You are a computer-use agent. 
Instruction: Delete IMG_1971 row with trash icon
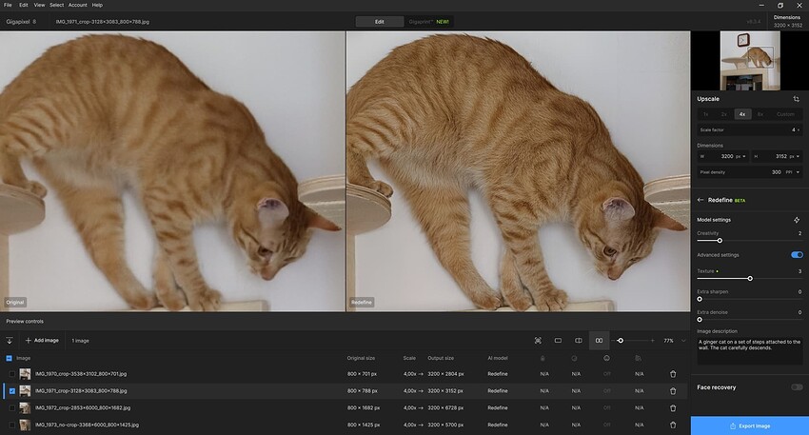(673, 391)
